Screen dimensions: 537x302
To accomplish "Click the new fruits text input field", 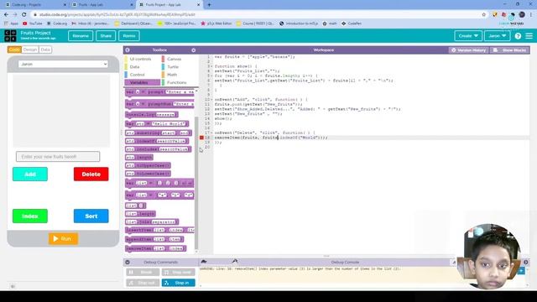I will click(x=58, y=157).
